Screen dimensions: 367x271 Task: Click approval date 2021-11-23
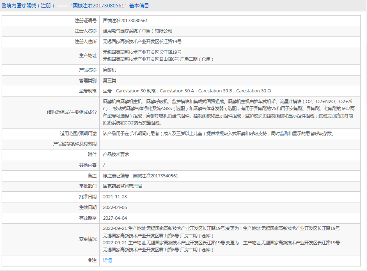click(x=115, y=197)
